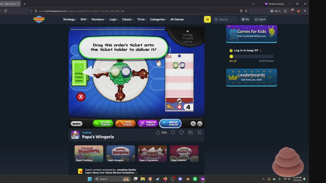Open the browser extensions puzzle icon

(x=285, y=11)
